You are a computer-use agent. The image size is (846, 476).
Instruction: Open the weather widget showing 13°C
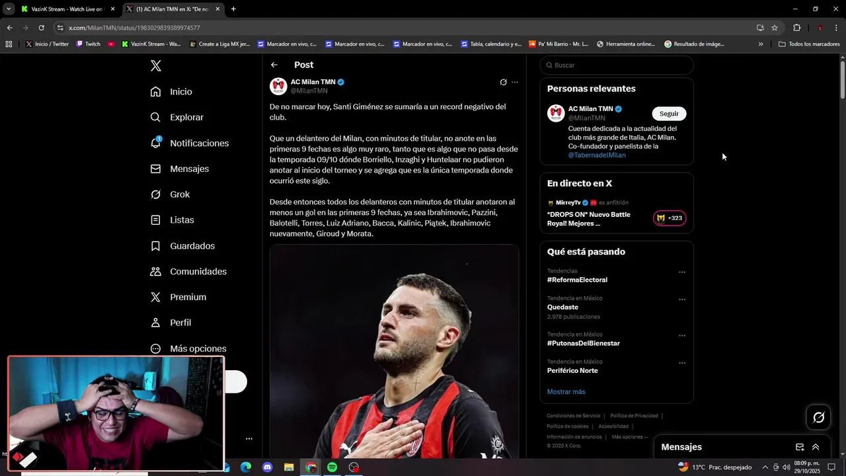tap(715, 467)
